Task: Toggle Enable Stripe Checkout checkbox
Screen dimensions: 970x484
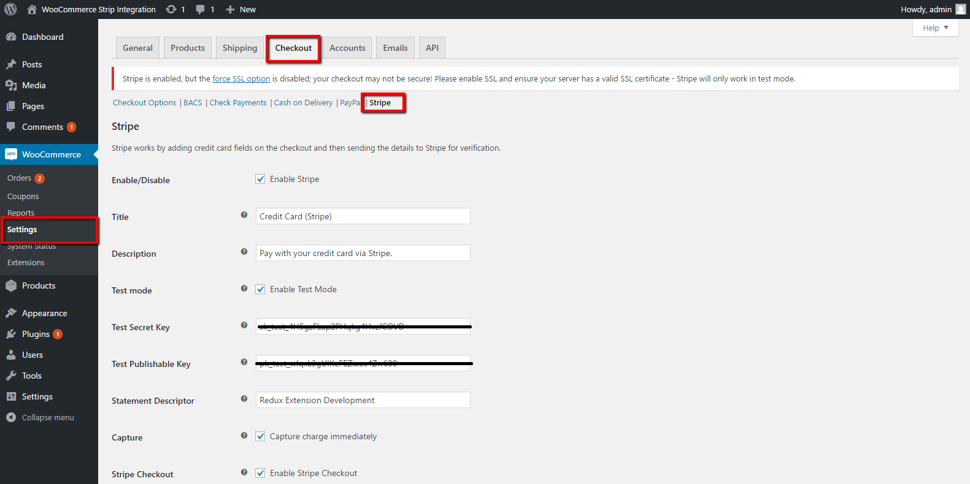Action: (x=260, y=473)
